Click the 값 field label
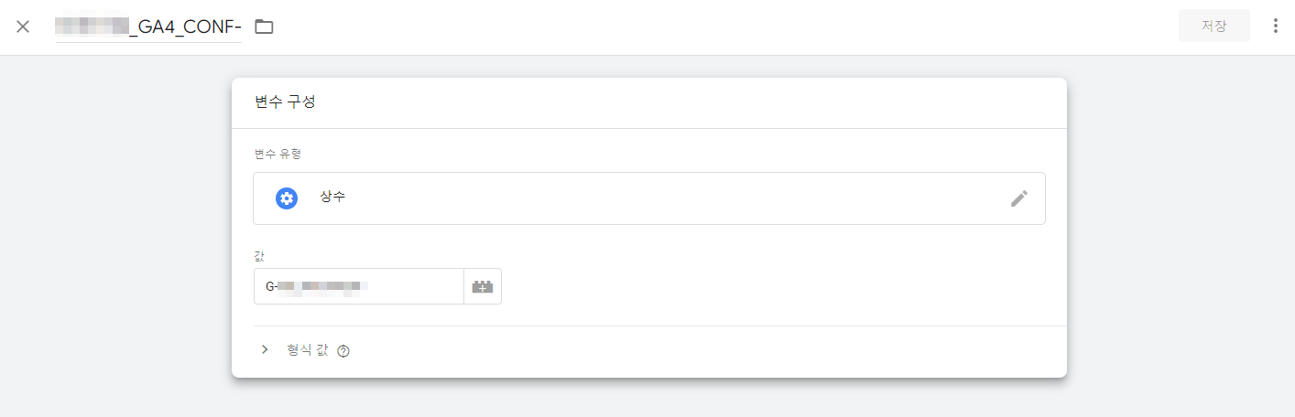This screenshot has height=417, width=1295. point(259,255)
